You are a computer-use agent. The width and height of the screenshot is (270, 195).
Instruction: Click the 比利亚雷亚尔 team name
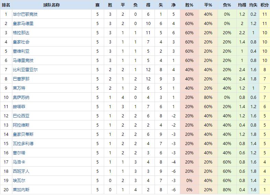coord(25,70)
